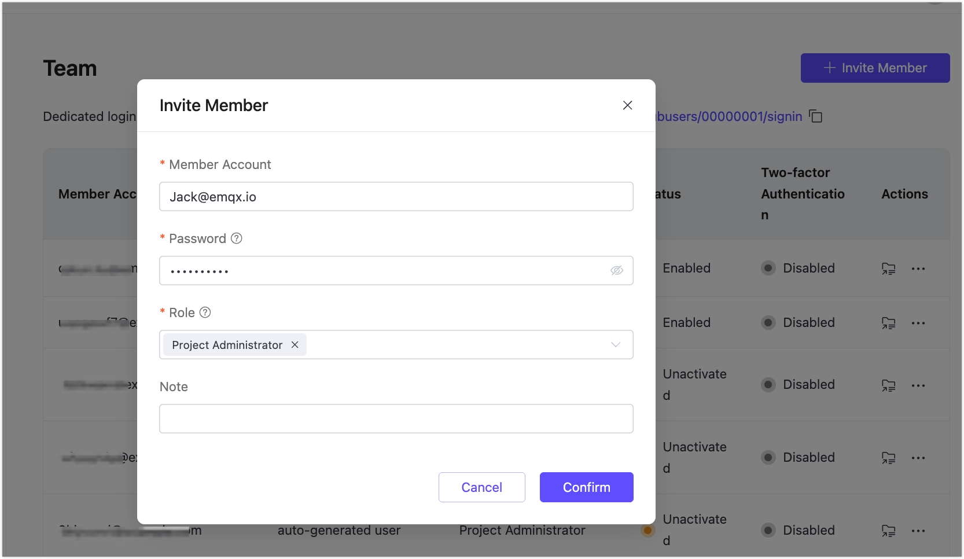The image size is (964, 559).
Task: Click into the Note text field
Action: 396,419
